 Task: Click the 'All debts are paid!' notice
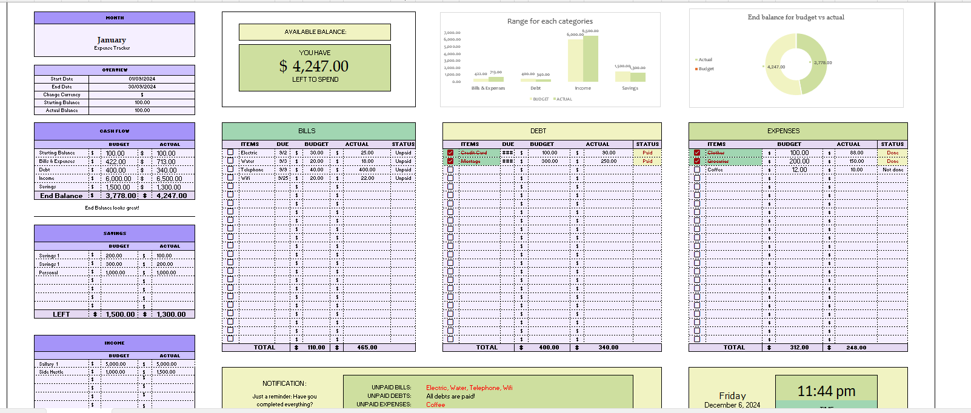450,396
